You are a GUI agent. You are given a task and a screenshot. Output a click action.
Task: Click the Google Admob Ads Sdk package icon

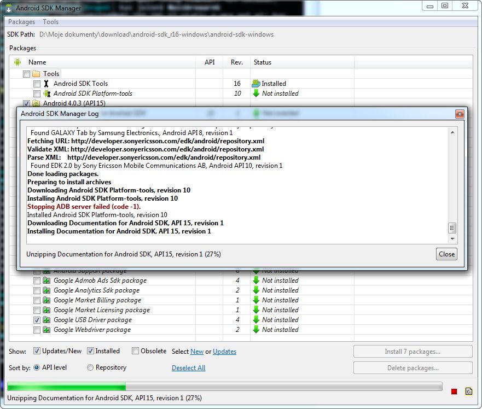[47, 281]
